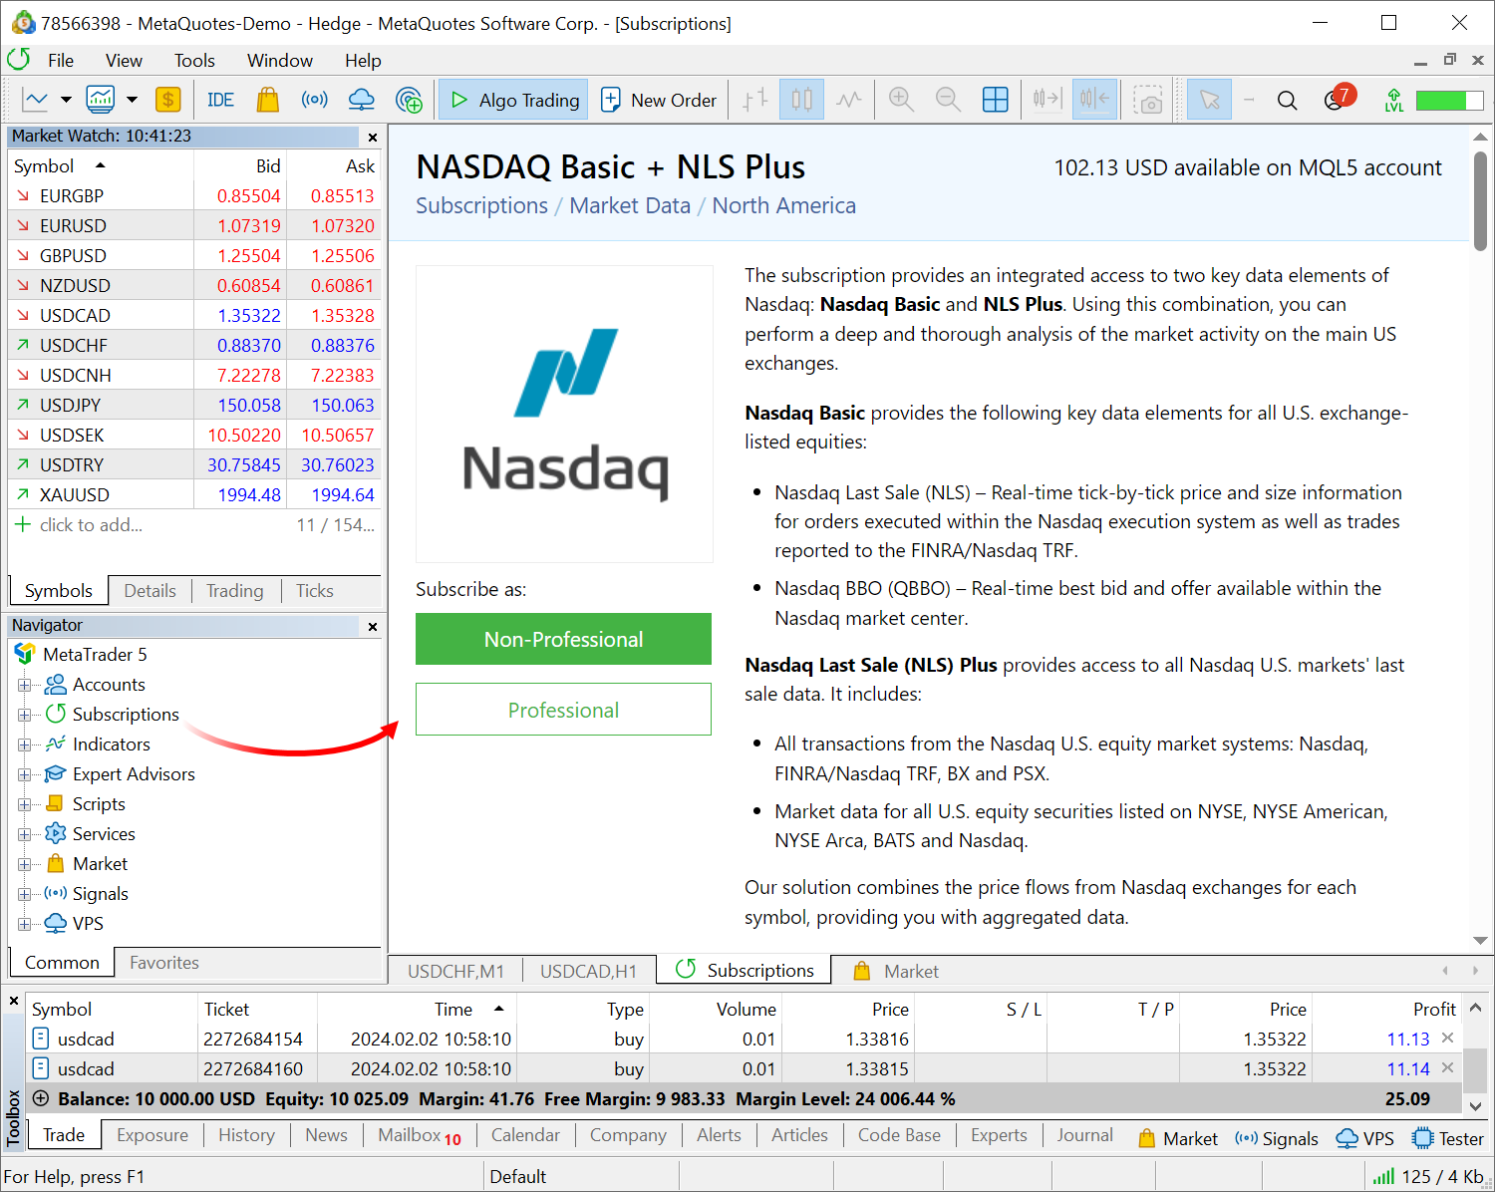Image resolution: width=1495 pixels, height=1192 pixels.
Task: Toggle the Algo Trading button
Action: [x=514, y=100]
